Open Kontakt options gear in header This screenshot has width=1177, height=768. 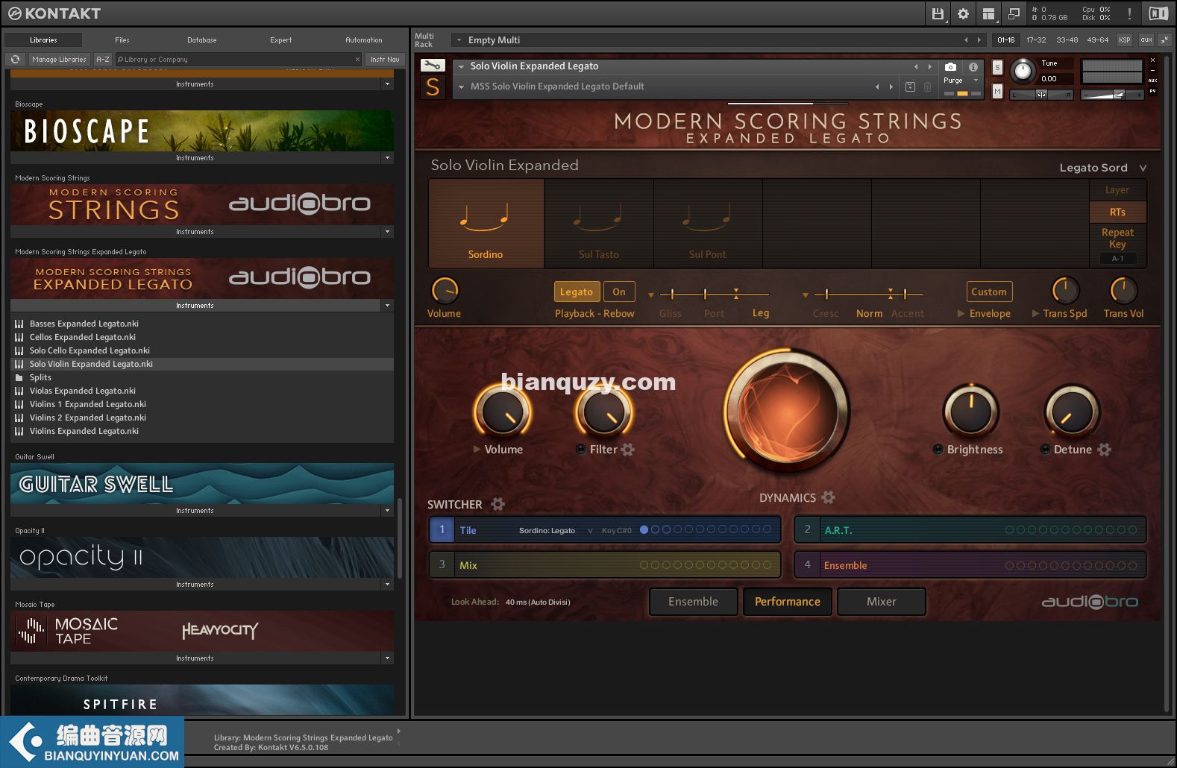tap(963, 13)
